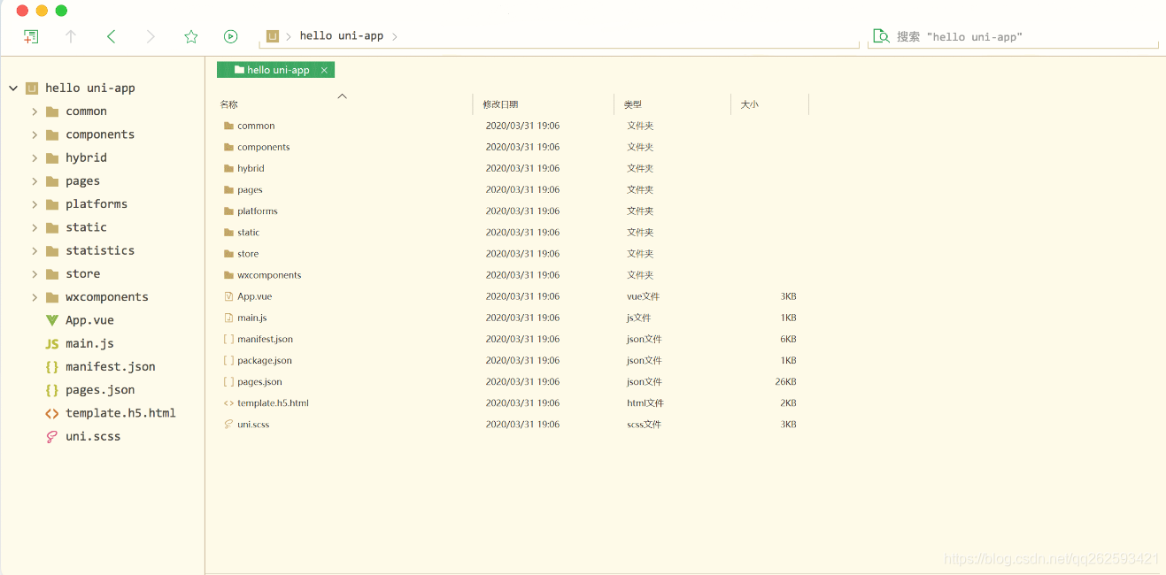This screenshot has width=1166, height=575.
Task: Close the hello uni-app tab
Action: pos(324,70)
